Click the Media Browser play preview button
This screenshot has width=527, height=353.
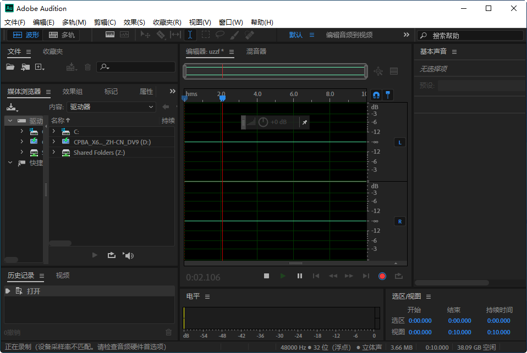[95, 255]
